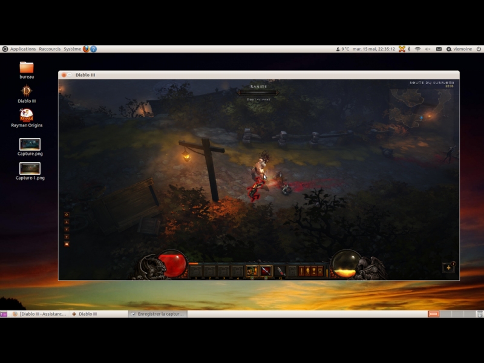Open the Diablo III desktop shortcut
The width and height of the screenshot is (484, 363).
[x=27, y=91]
